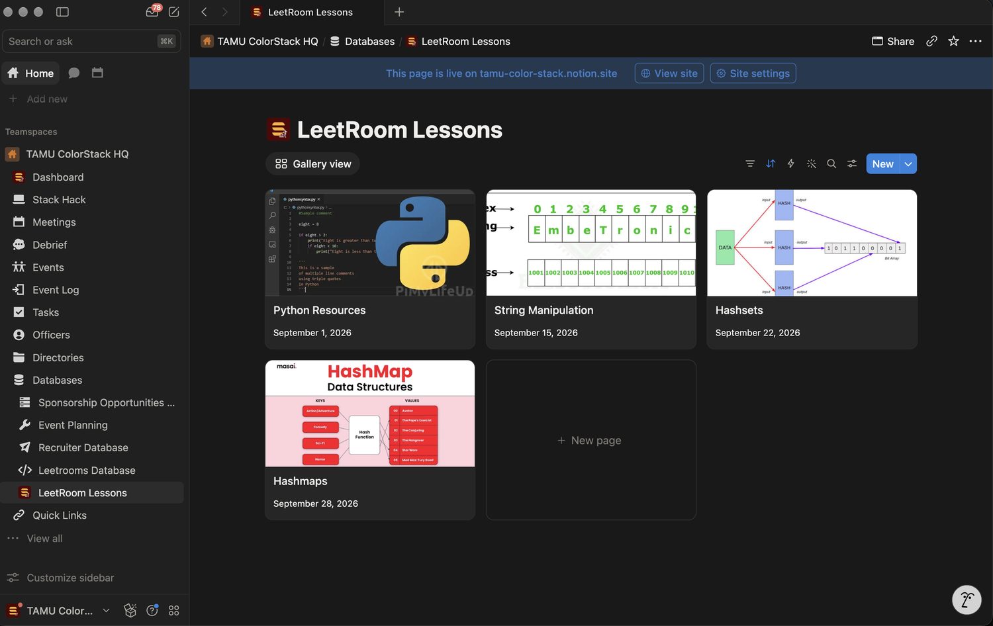This screenshot has height=626, width=993.
Task: Expand View all in sidebar
Action: (44, 539)
